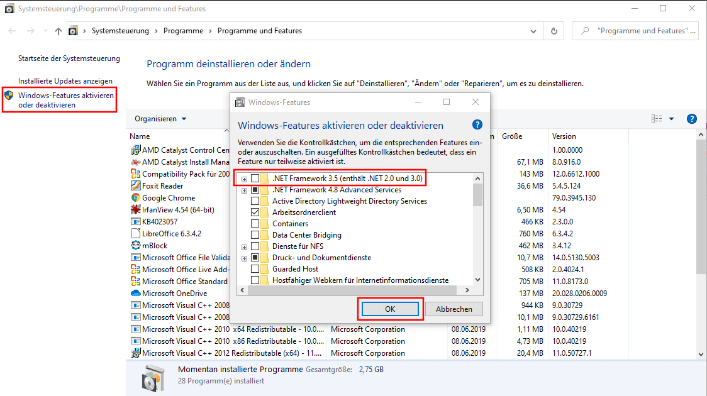
Task: Check the Dienste für NFS checkbox
Action: click(255, 246)
